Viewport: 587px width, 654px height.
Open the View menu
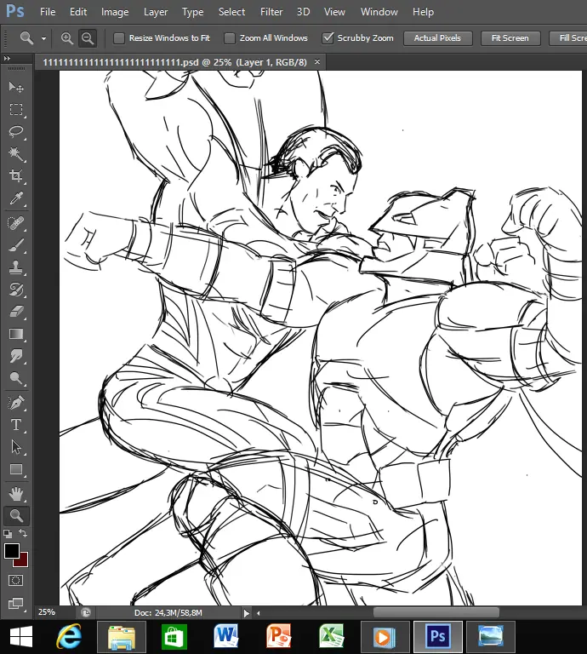[334, 12]
